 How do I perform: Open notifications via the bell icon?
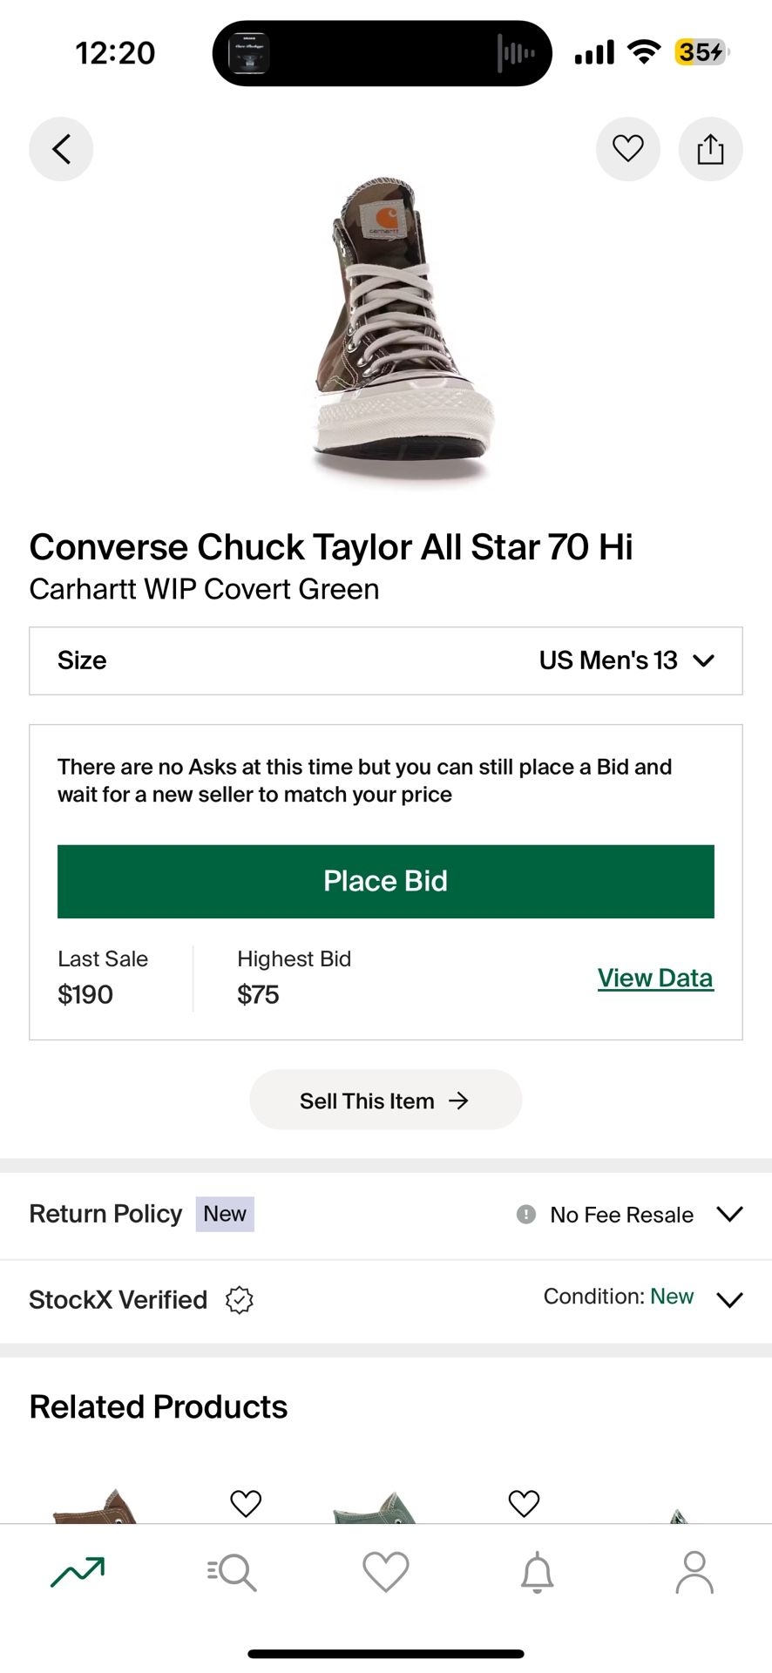539,1572
